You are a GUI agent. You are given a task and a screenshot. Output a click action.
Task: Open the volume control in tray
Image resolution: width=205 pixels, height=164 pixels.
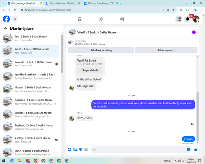point(180,161)
